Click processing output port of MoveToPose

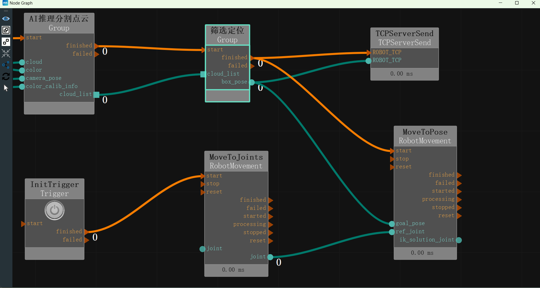(x=459, y=200)
